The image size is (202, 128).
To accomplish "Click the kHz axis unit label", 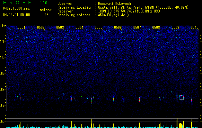I will 3,26.
